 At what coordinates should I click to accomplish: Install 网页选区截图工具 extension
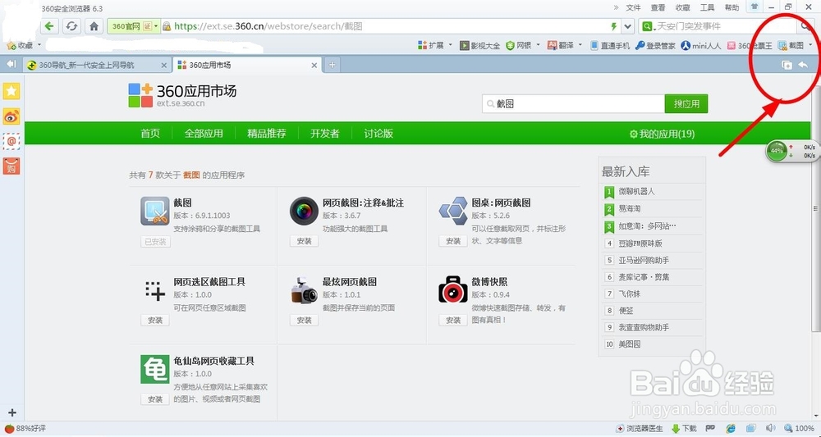pyautogui.click(x=155, y=320)
